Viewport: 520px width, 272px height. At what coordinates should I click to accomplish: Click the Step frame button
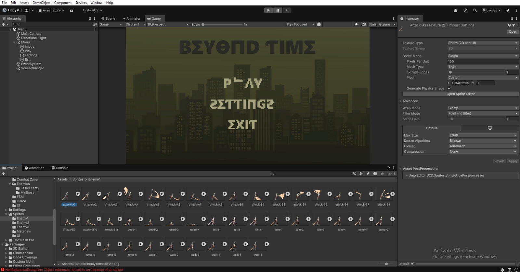pyautogui.click(x=287, y=10)
